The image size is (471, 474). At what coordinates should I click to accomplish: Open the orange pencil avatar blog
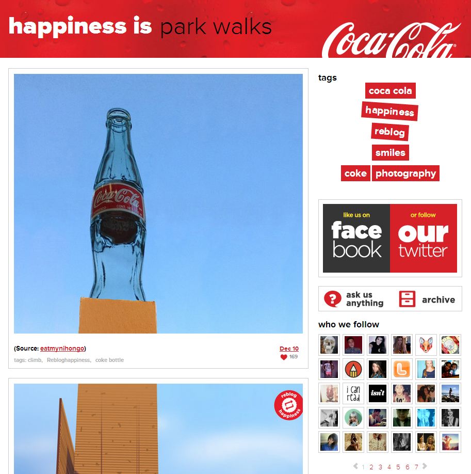[x=353, y=369]
